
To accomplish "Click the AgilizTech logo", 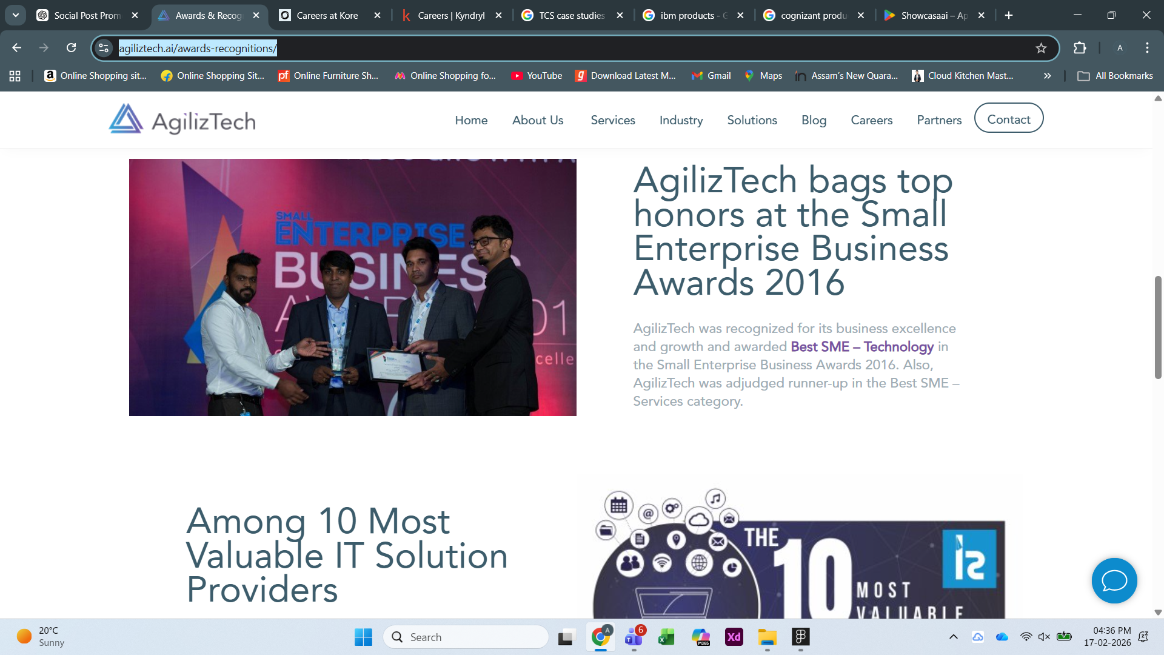I will [181, 119].
